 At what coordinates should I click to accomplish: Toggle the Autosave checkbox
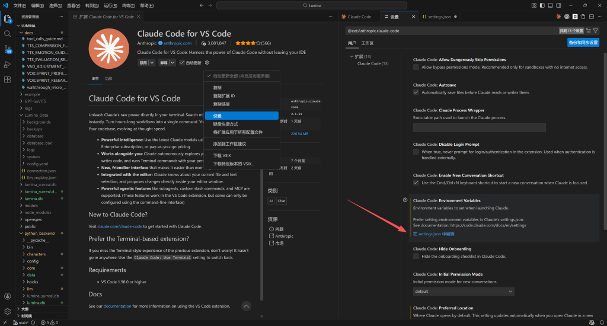tap(416, 92)
